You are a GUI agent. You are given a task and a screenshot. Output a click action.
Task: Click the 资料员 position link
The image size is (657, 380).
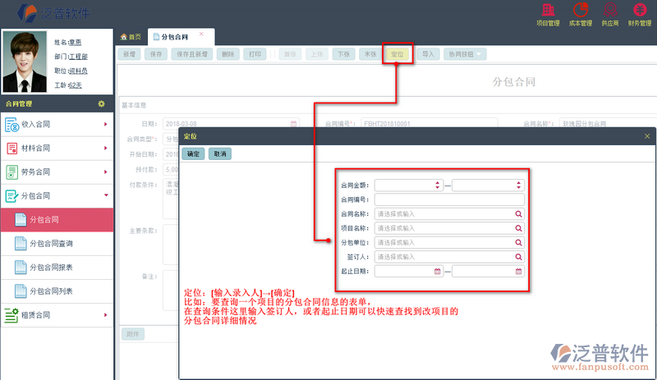(78, 71)
